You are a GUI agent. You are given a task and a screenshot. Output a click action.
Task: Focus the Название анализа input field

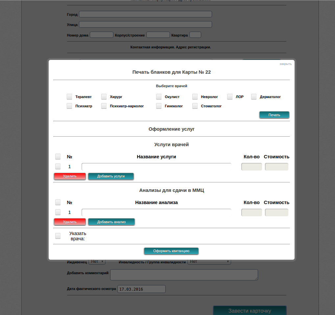tap(156, 213)
